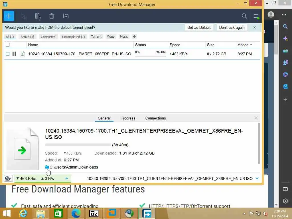Click the row progress bar showing 0%

click(x=151, y=56)
